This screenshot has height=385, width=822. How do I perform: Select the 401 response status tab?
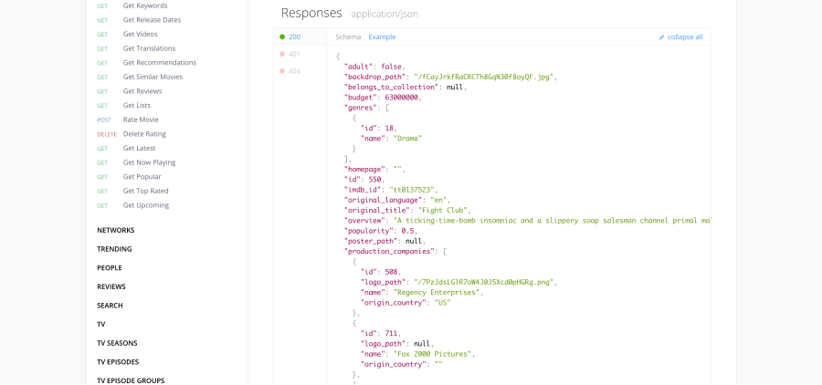pos(293,54)
